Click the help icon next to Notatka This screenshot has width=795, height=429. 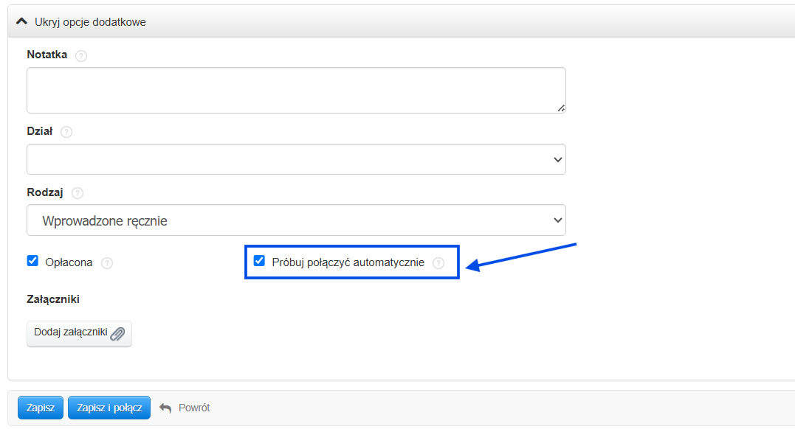[x=81, y=56]
